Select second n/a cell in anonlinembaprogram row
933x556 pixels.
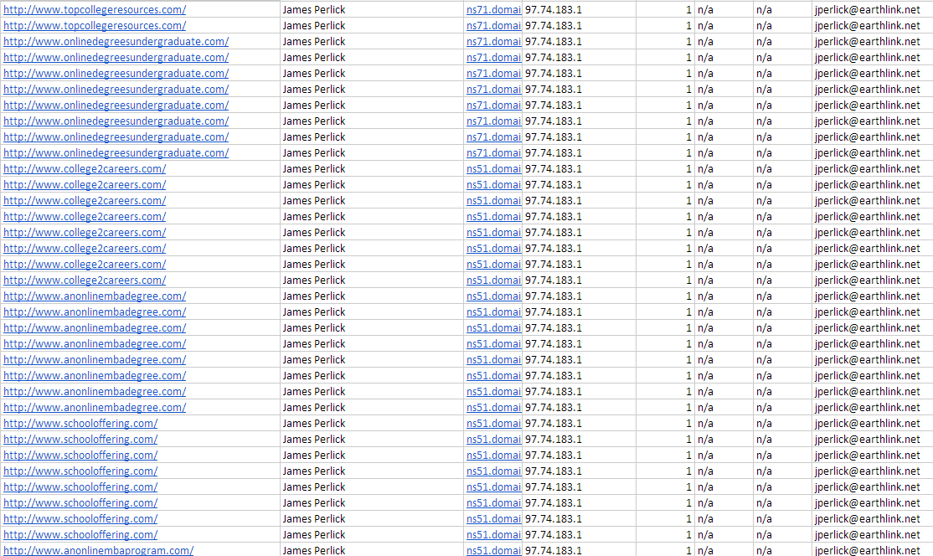[782, 551]
